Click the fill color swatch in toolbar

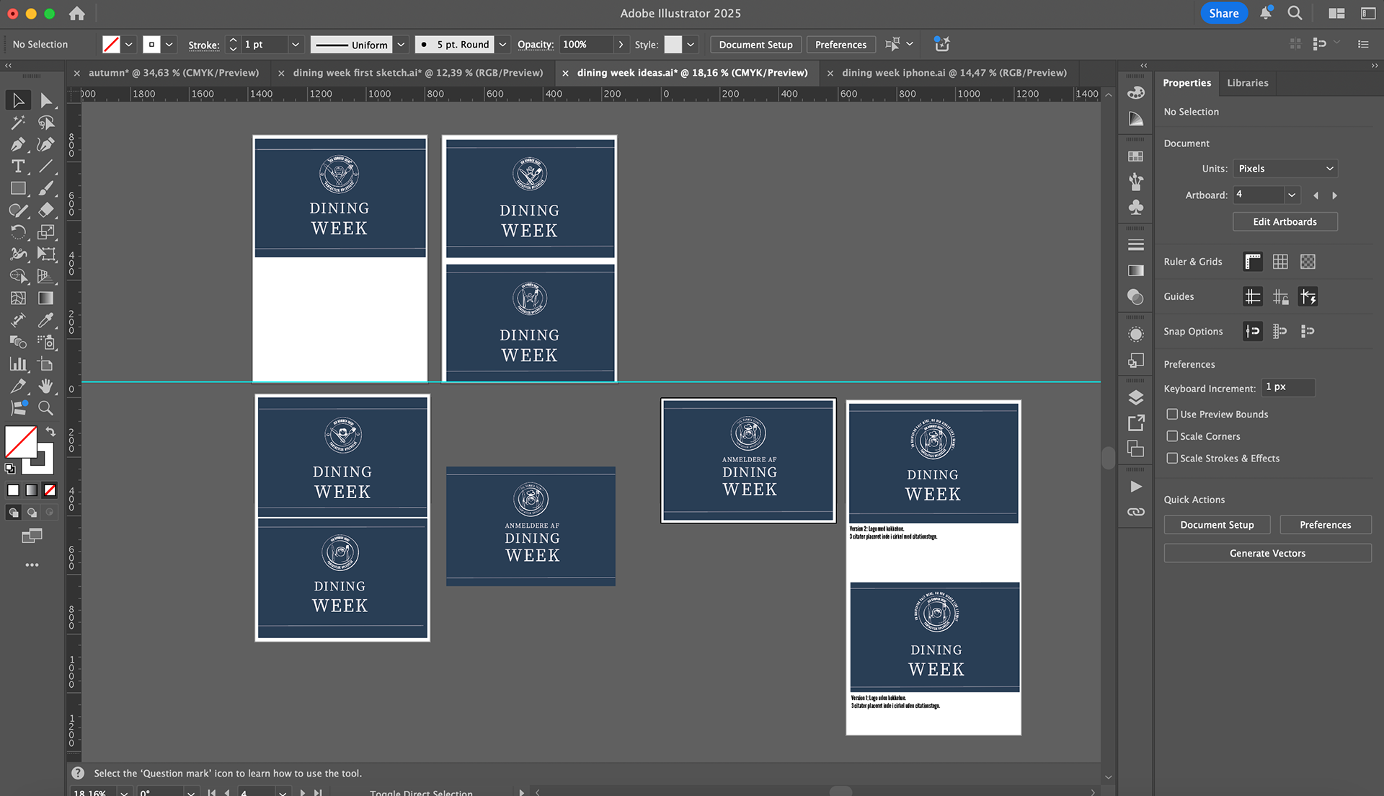coord(21,441)
